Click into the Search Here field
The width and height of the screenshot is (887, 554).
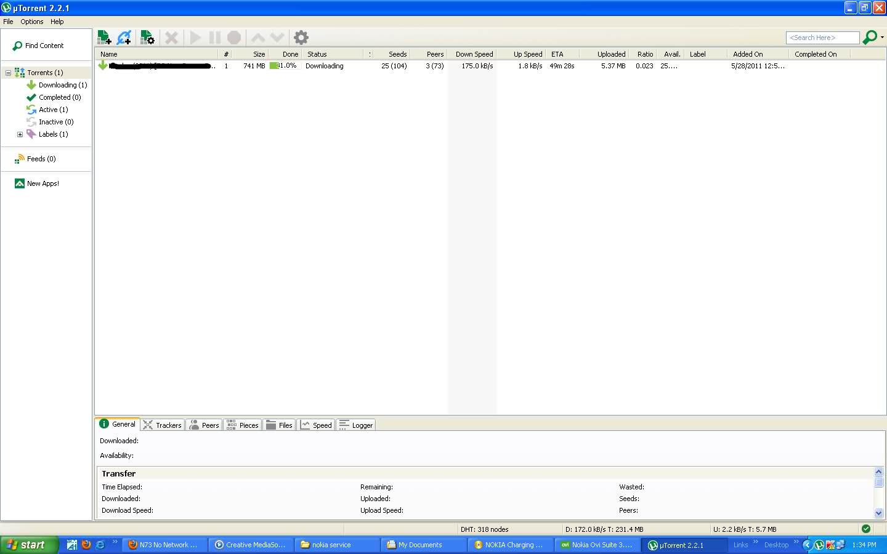tap(822, 38)
